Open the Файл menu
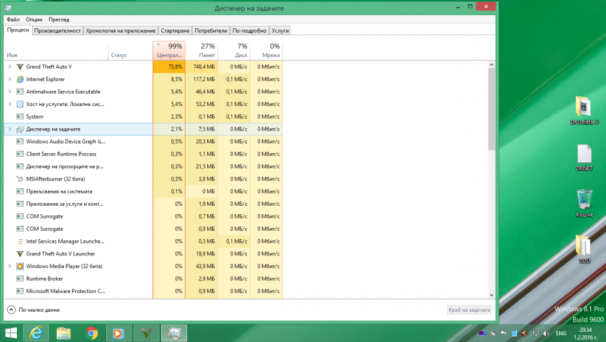This screenshot has height=342, width=606. pyautogui.click(x=13, y=19)
